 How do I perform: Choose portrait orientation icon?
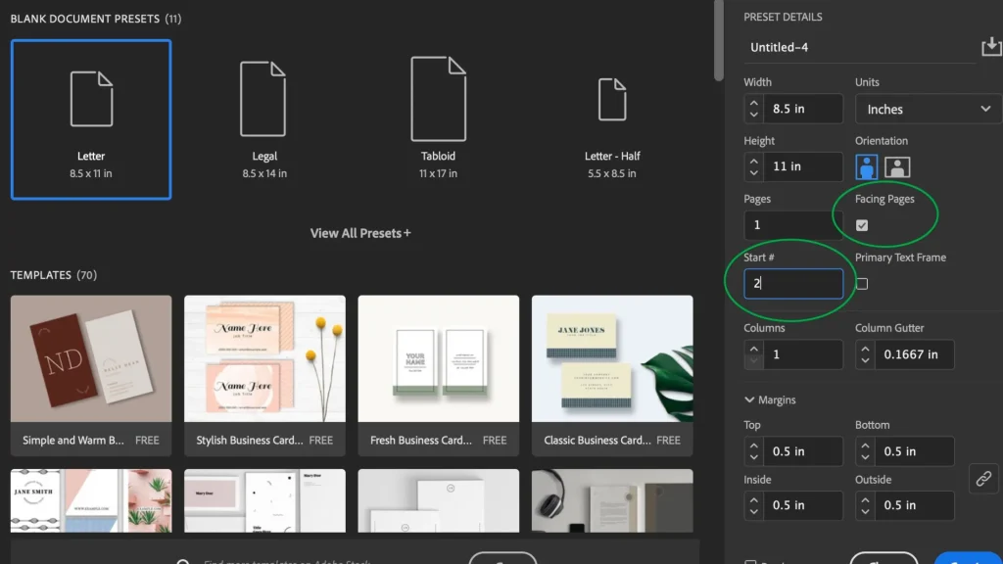click(866, 167)
